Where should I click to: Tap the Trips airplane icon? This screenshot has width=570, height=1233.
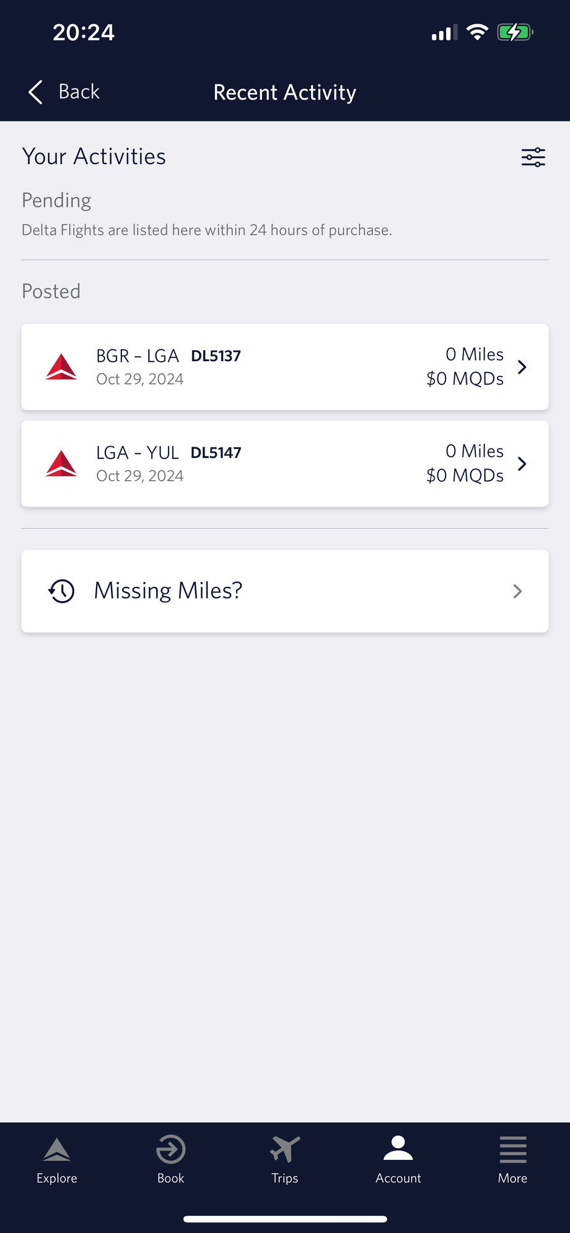click(285, 1150)
